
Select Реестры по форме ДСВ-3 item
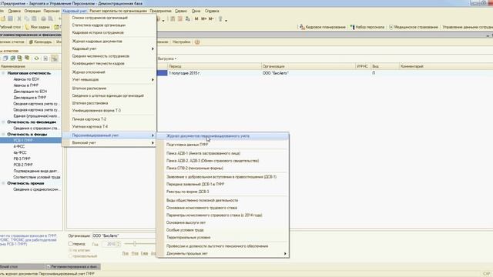point(223,192)
